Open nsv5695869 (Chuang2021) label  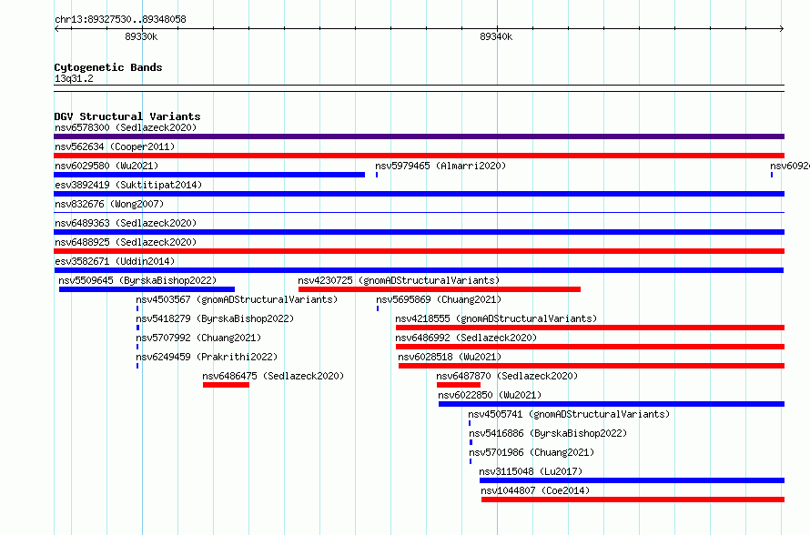click(439, 299)
